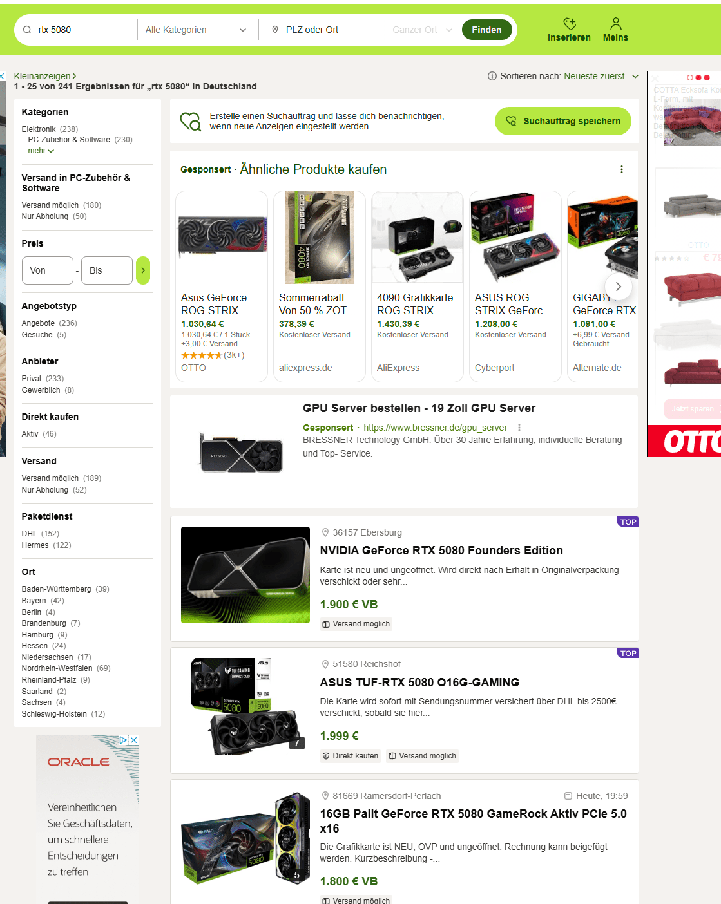Filter location Baden-Württemberg
The height and width of the screenshot is (904, 721).
57,589
